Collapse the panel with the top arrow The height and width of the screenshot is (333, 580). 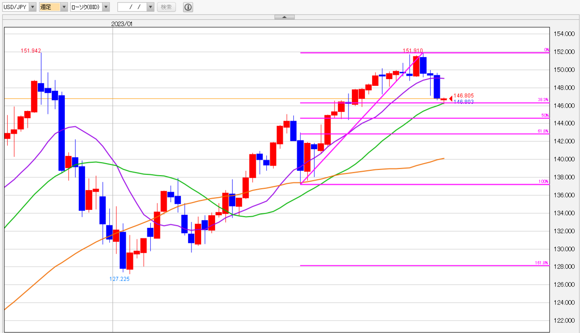(x=284, y=17)
